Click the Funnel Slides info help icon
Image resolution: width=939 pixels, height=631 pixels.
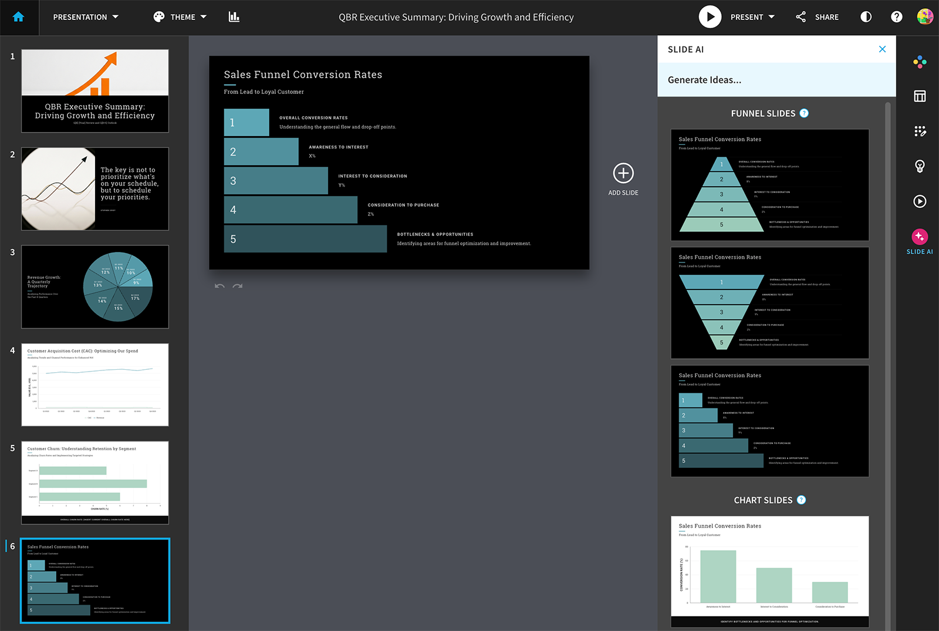point(804,113)
